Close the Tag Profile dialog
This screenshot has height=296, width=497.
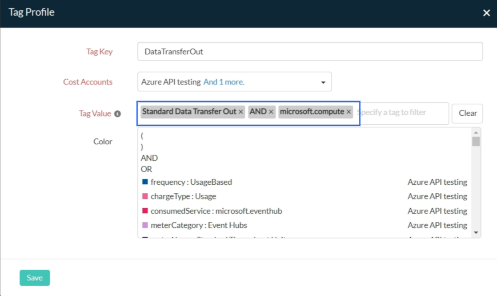pos(486,13)
